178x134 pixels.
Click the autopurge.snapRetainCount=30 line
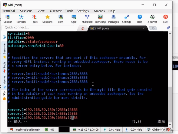coord(36,46)
